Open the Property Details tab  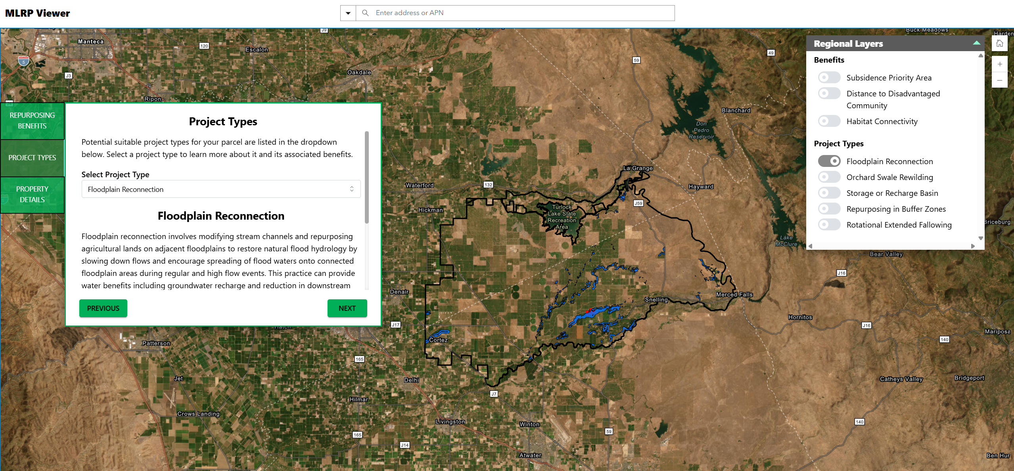32,194
